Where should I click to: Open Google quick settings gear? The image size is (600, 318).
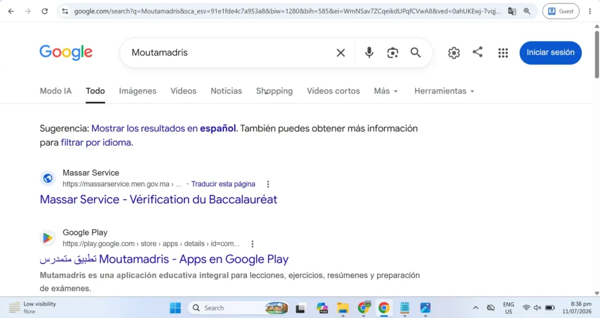click(x=454, y=53)
